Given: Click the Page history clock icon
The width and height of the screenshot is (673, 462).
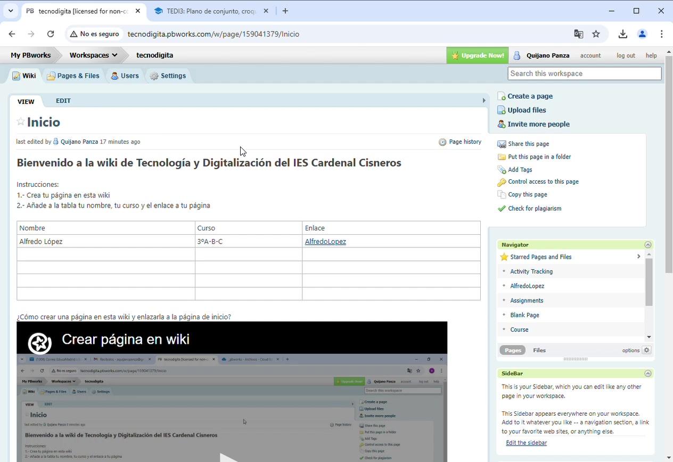Looking at the screenshot, I should tap(442, 142).
